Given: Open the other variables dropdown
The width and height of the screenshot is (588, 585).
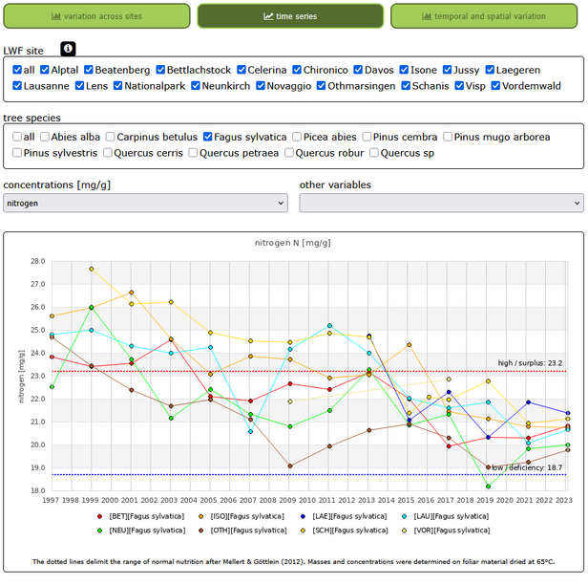Looking at the screenshot, I should click(441, 204).
